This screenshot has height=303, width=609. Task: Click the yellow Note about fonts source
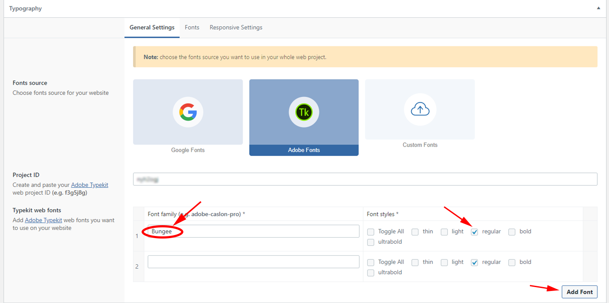click(x=365, y=57)
